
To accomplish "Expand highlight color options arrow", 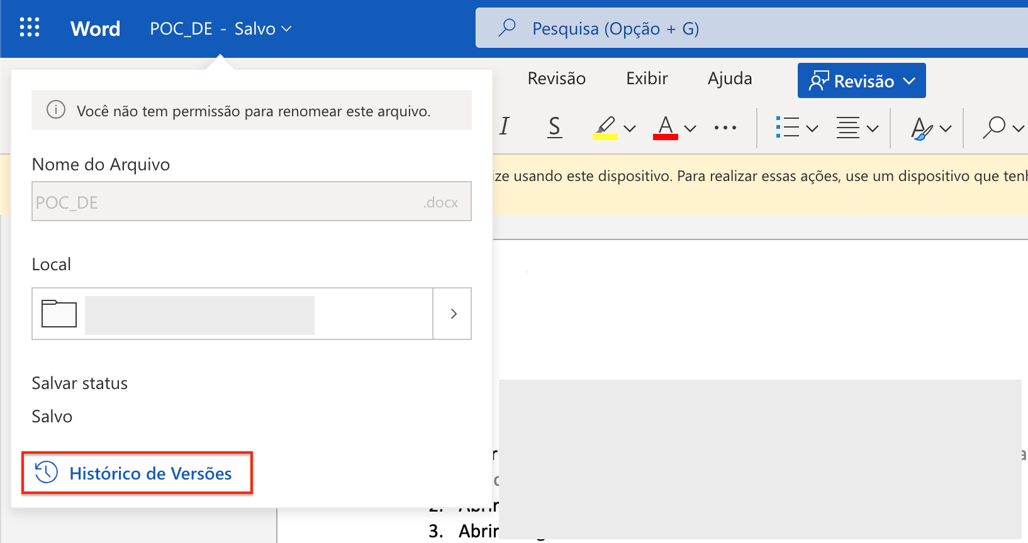I will click(630, 128).
